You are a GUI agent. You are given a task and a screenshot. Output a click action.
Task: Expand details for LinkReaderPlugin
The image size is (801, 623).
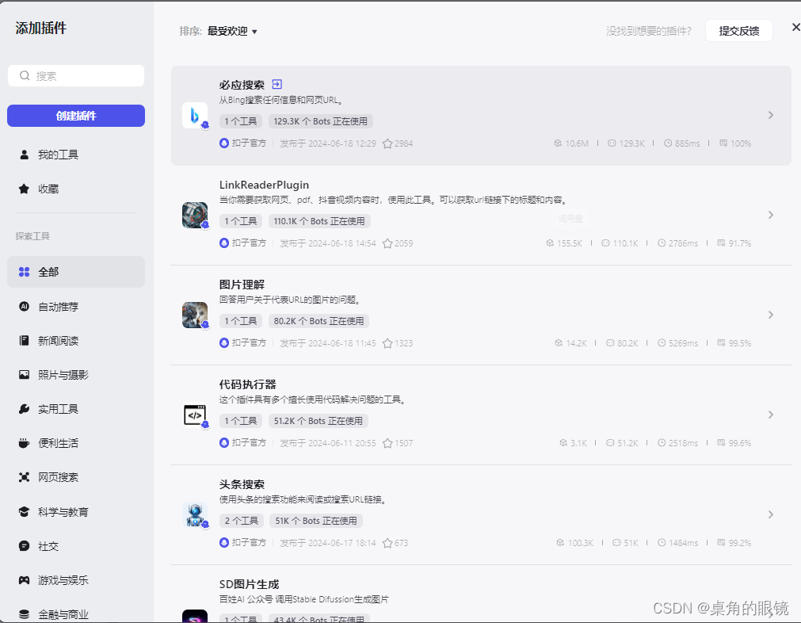(x=770, y=215)
